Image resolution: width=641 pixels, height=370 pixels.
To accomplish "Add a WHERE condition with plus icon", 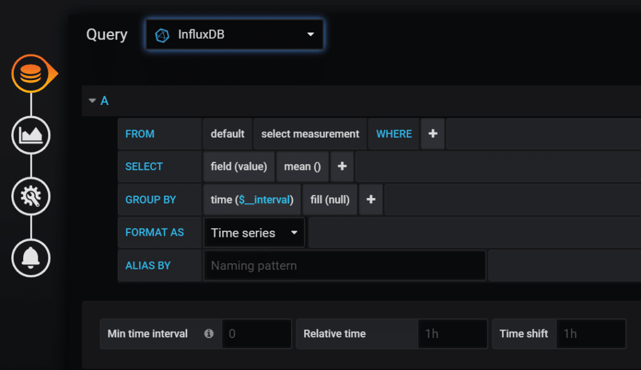I will (x=433, y=134).
